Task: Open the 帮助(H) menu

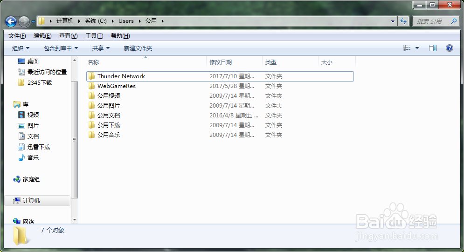Action: pyautogui.click(x=120, y=36)
